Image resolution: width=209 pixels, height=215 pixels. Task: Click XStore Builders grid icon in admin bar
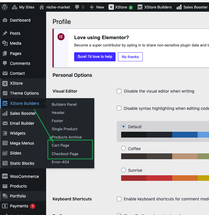click(140, 7)
